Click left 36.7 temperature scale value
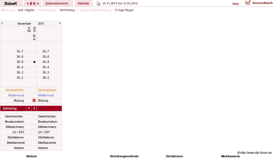This screenshot has height=167, width=273. pos(20,51)
